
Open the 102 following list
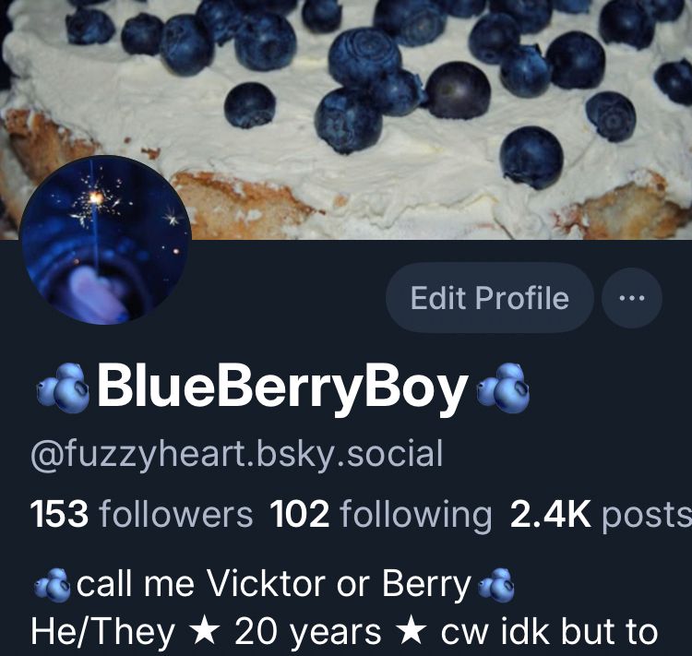(380, 514)
